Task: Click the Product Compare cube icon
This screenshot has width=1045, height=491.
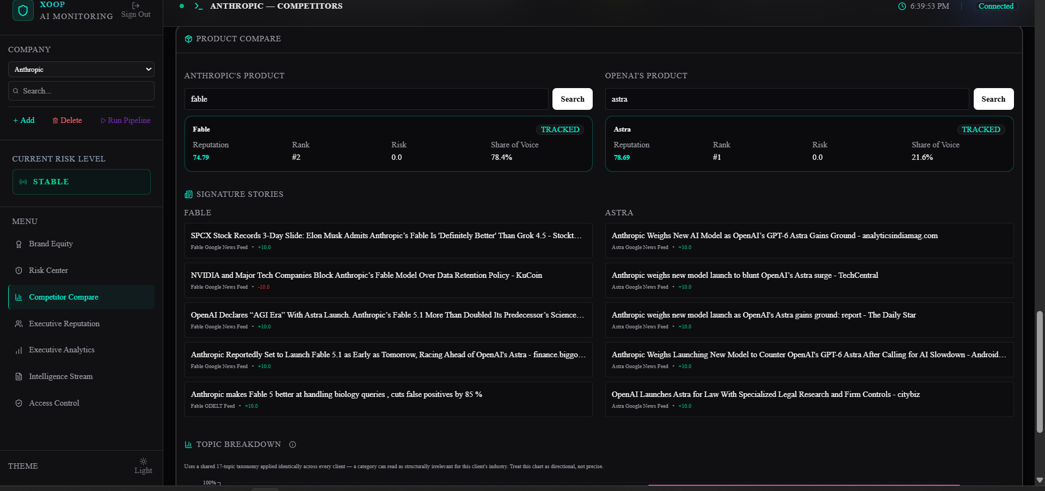Action: [188, 39]
